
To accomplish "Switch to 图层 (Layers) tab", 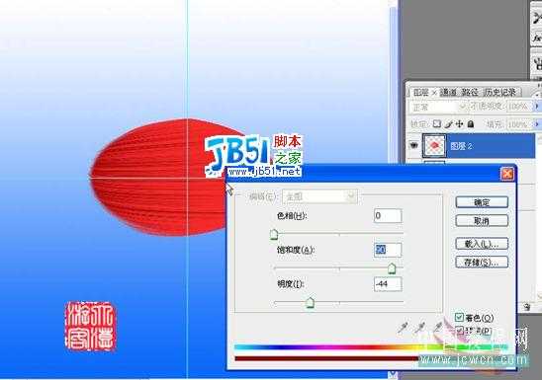I will pyautogui.click(x=421, y=92).
